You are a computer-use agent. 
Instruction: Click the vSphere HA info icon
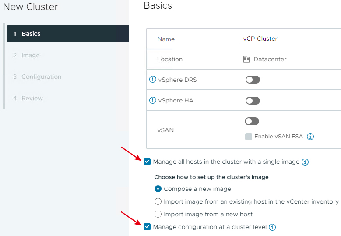click(153, 100)
